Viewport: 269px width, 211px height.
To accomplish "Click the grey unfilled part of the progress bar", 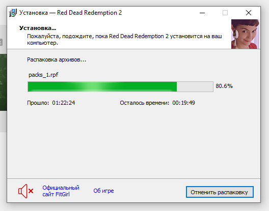I will click(195, 86).
